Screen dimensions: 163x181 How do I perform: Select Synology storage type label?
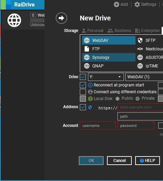(101, 57)
